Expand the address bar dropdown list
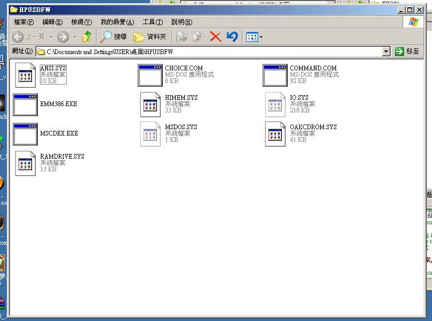 click(x=386, y=51)
